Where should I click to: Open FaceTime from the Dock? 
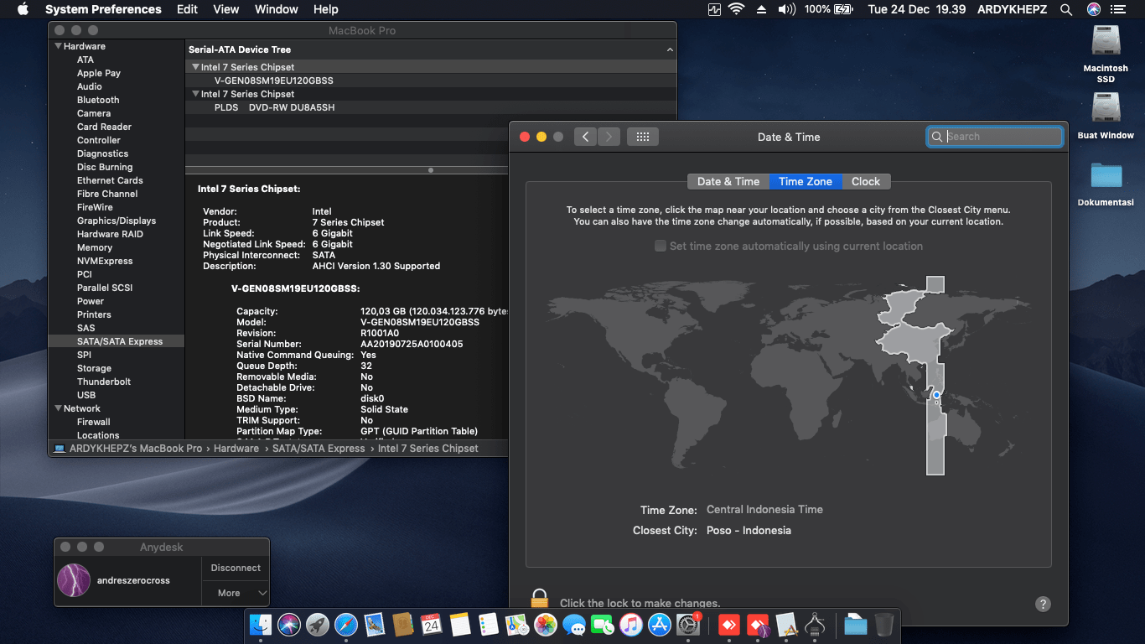pyautogui.click(x=603, y=625)
